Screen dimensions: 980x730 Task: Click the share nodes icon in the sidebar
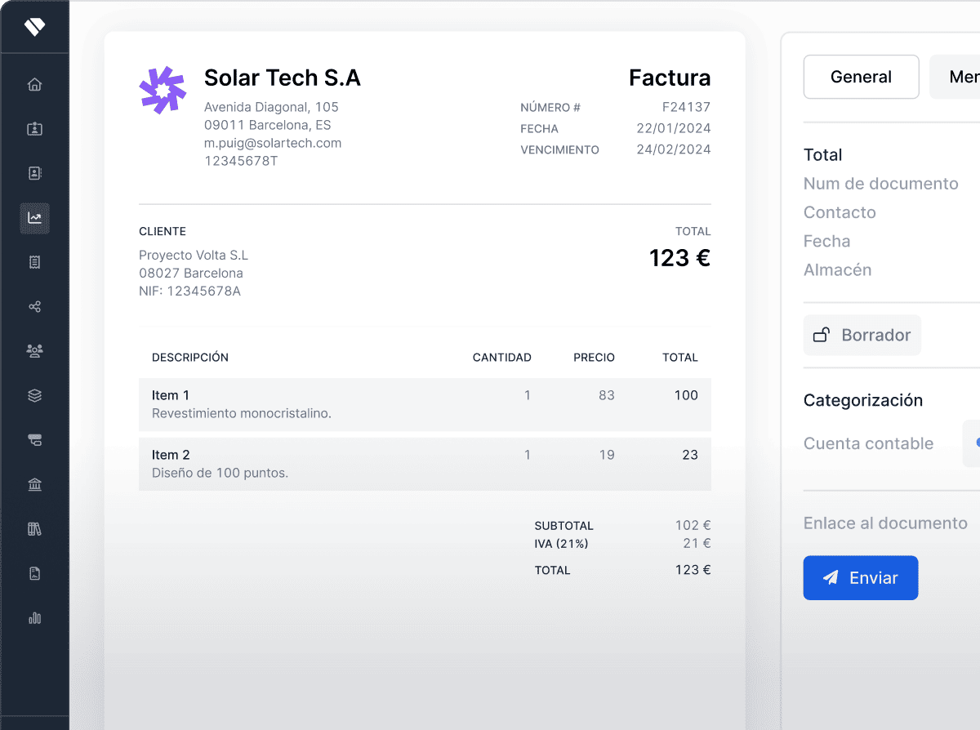click(x=34, y=307)
